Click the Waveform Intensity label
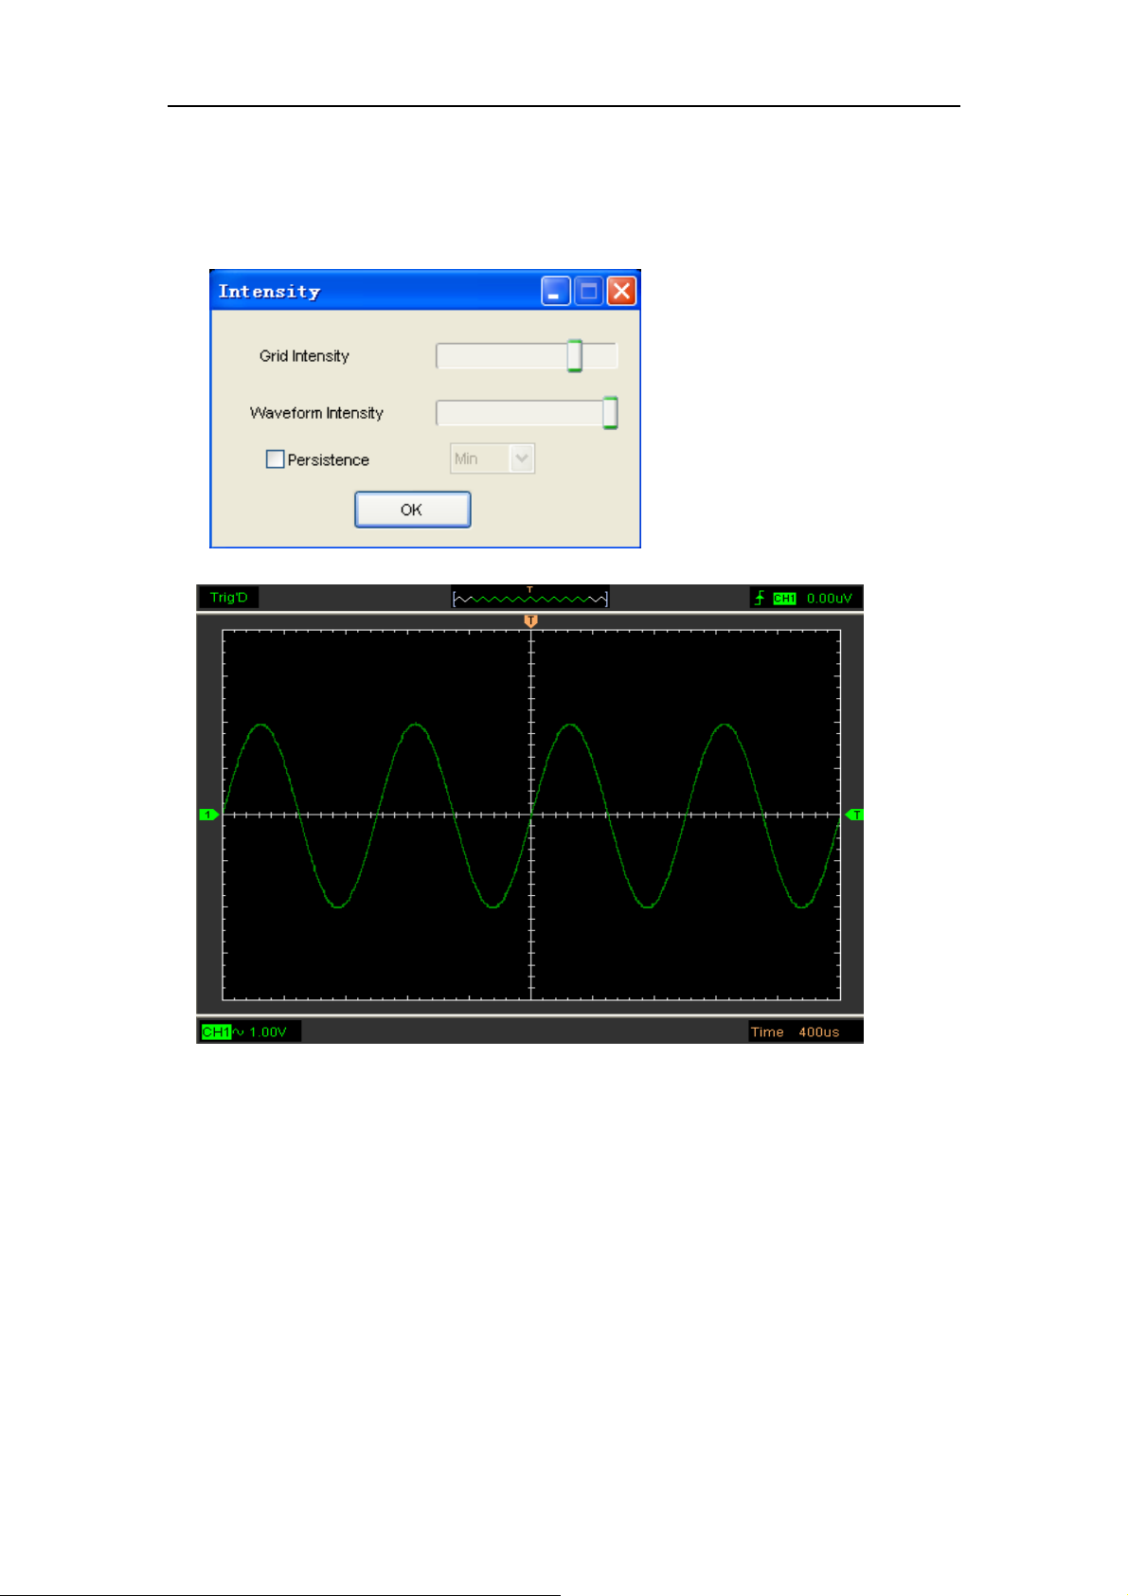The height and width of the screenshot is (1596, 1128). (316, 413)
